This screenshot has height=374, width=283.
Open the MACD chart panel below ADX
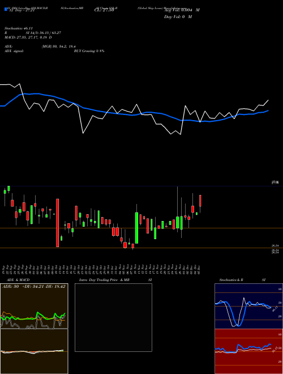(x=34, y=351)
